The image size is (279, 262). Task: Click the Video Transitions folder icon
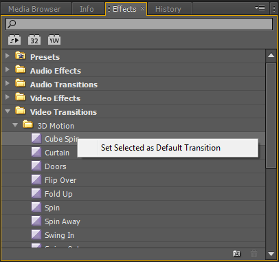point(21,111)
